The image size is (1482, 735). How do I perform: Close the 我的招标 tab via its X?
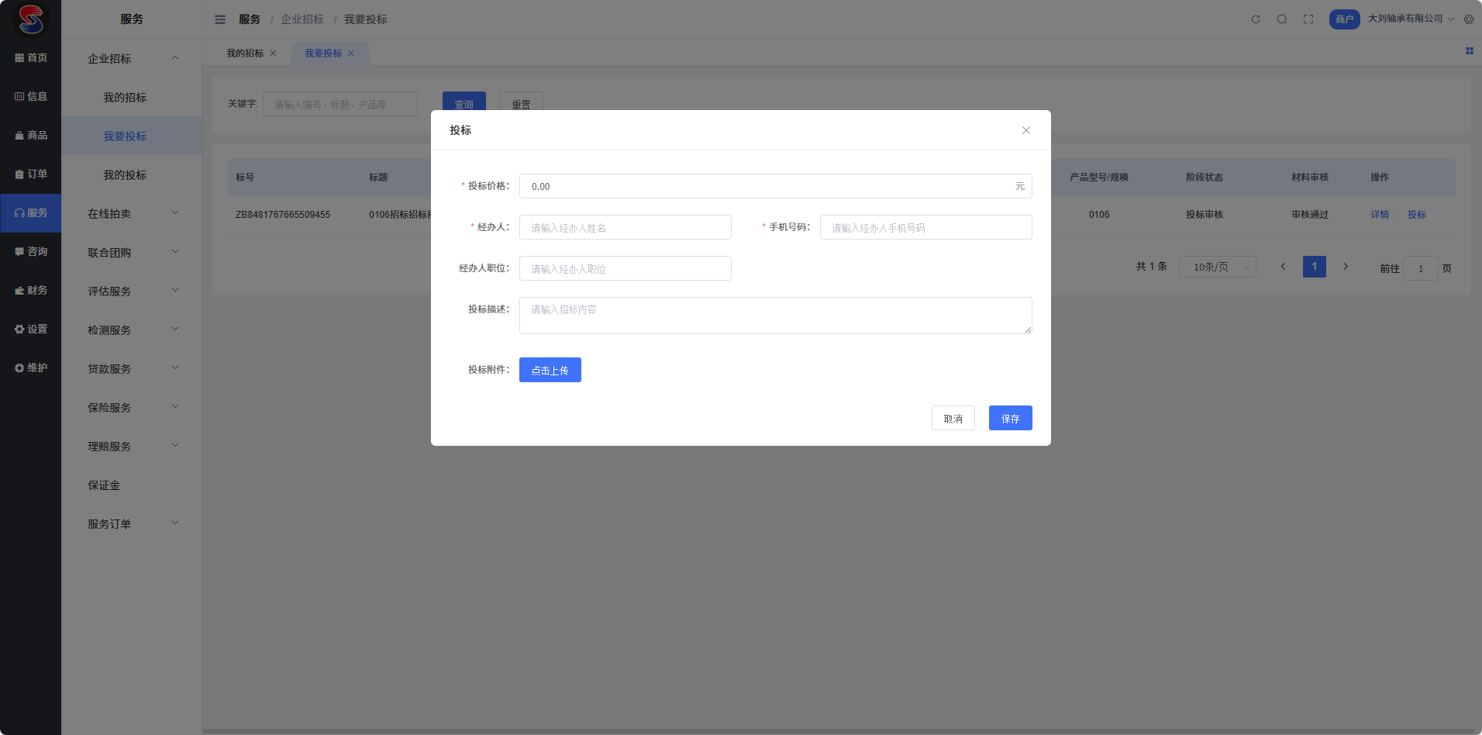tap(273, 53)
